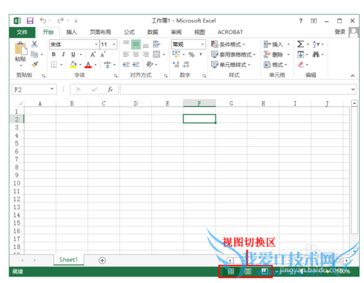Click the Sort and Filter icon
The width and height of the screenshot is (364, 283).
(316, 44)
